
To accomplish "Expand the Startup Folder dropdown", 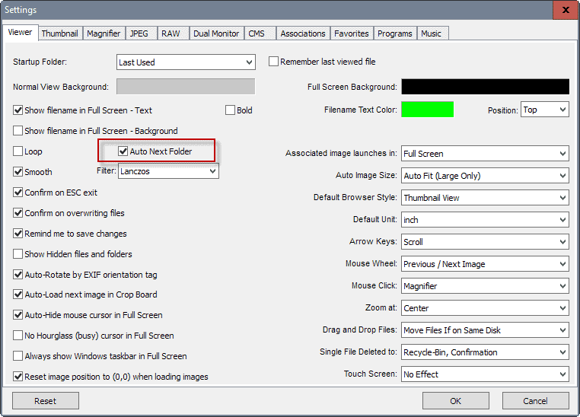I will 186,62.
